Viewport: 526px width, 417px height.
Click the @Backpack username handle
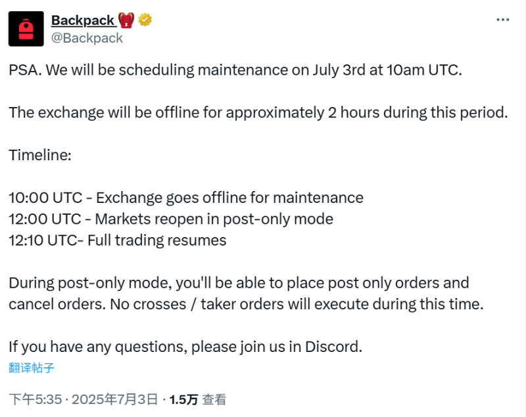pos(87,38)
